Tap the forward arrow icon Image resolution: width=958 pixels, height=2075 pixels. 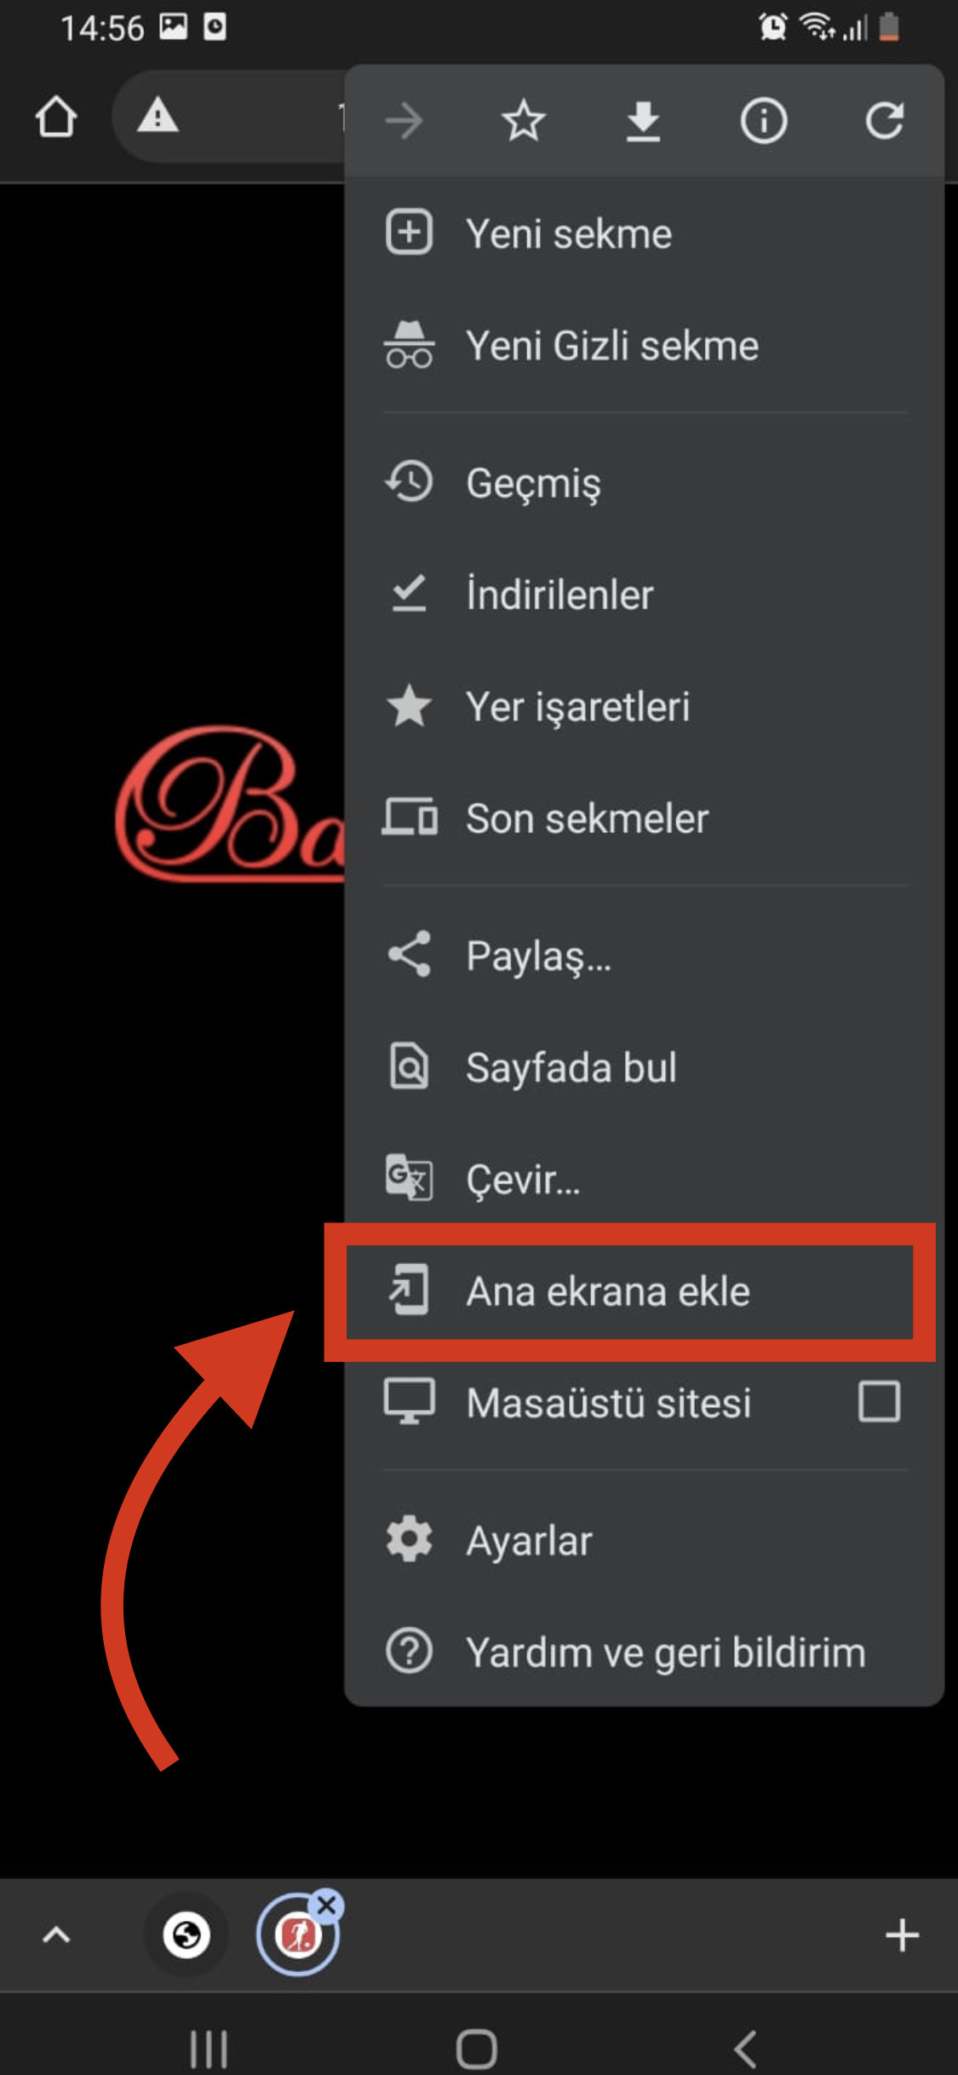coord(404,121)
